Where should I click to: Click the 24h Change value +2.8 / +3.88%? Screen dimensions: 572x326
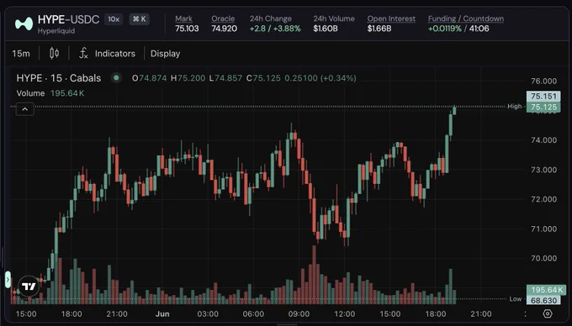(x=275, y=29)
